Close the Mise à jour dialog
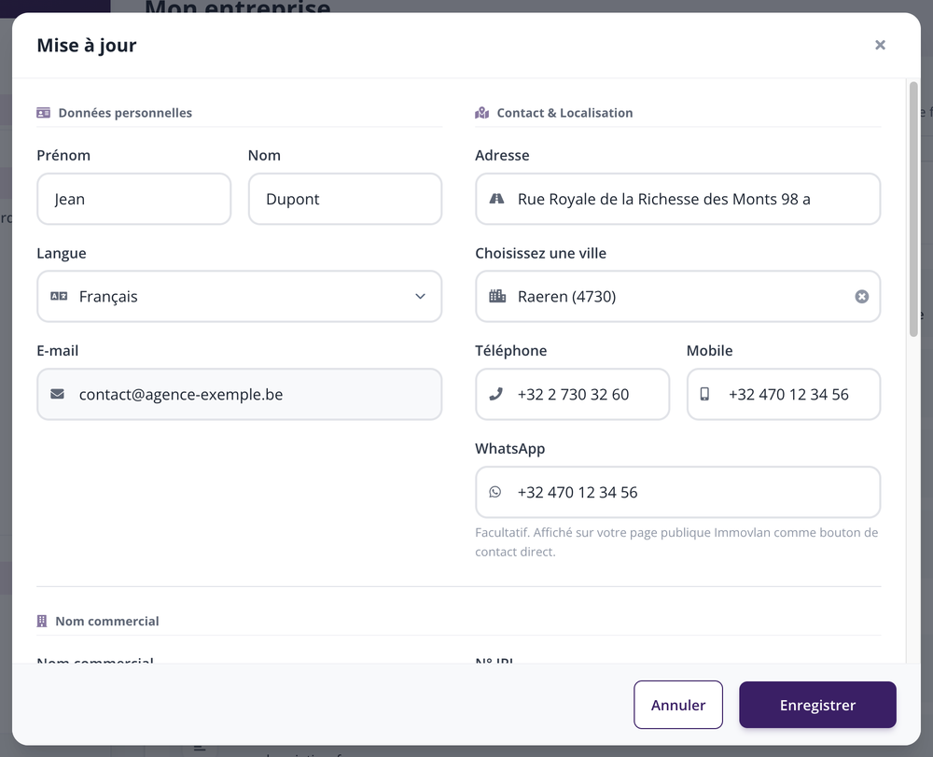Viewport: 933px width, 757px height. click(880, 45)
